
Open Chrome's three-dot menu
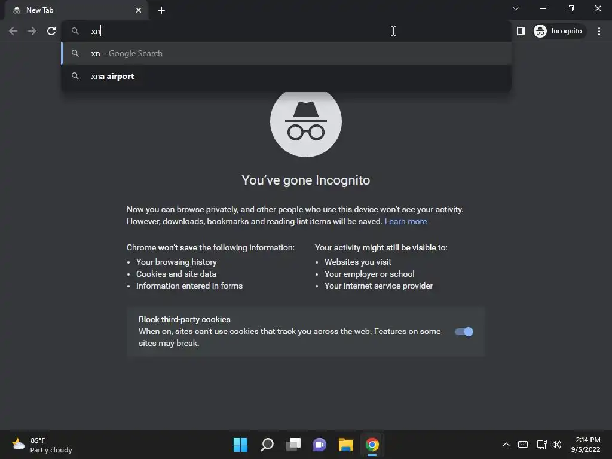(599, 31)
